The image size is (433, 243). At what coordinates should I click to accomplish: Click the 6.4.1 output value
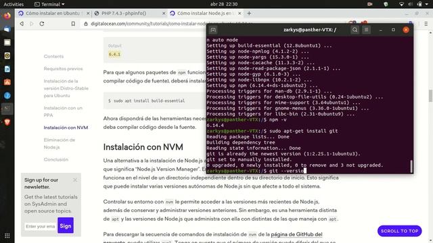[114, 54]
